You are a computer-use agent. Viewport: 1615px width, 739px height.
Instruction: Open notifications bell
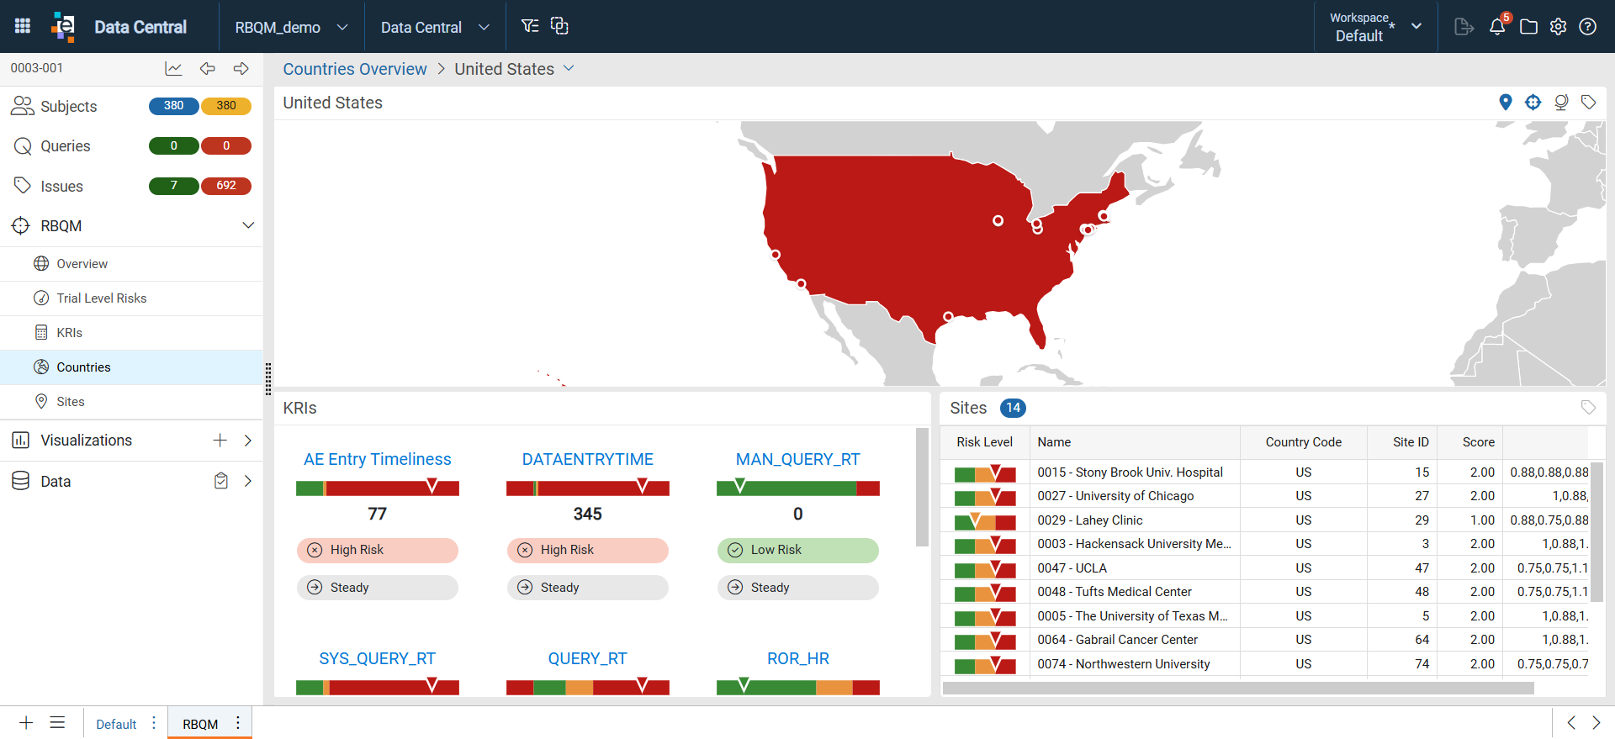(x=1497, y=26)
